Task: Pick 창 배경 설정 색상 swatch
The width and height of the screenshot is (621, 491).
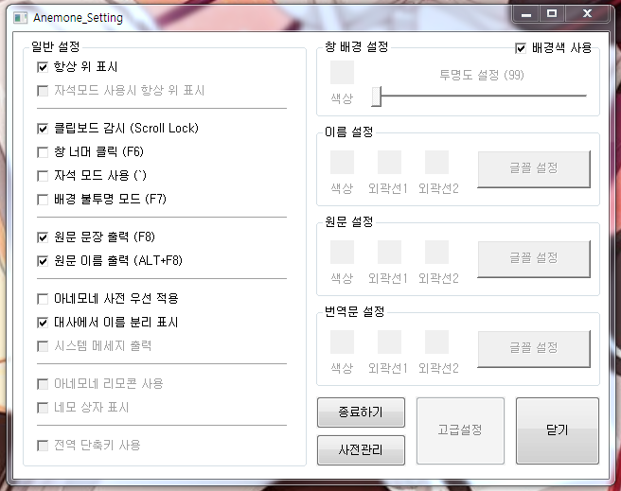Action: 342,72
